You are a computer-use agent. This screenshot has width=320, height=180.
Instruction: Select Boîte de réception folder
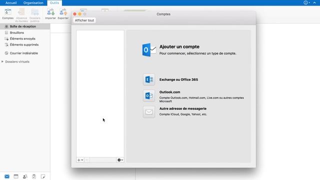(25, 26)
